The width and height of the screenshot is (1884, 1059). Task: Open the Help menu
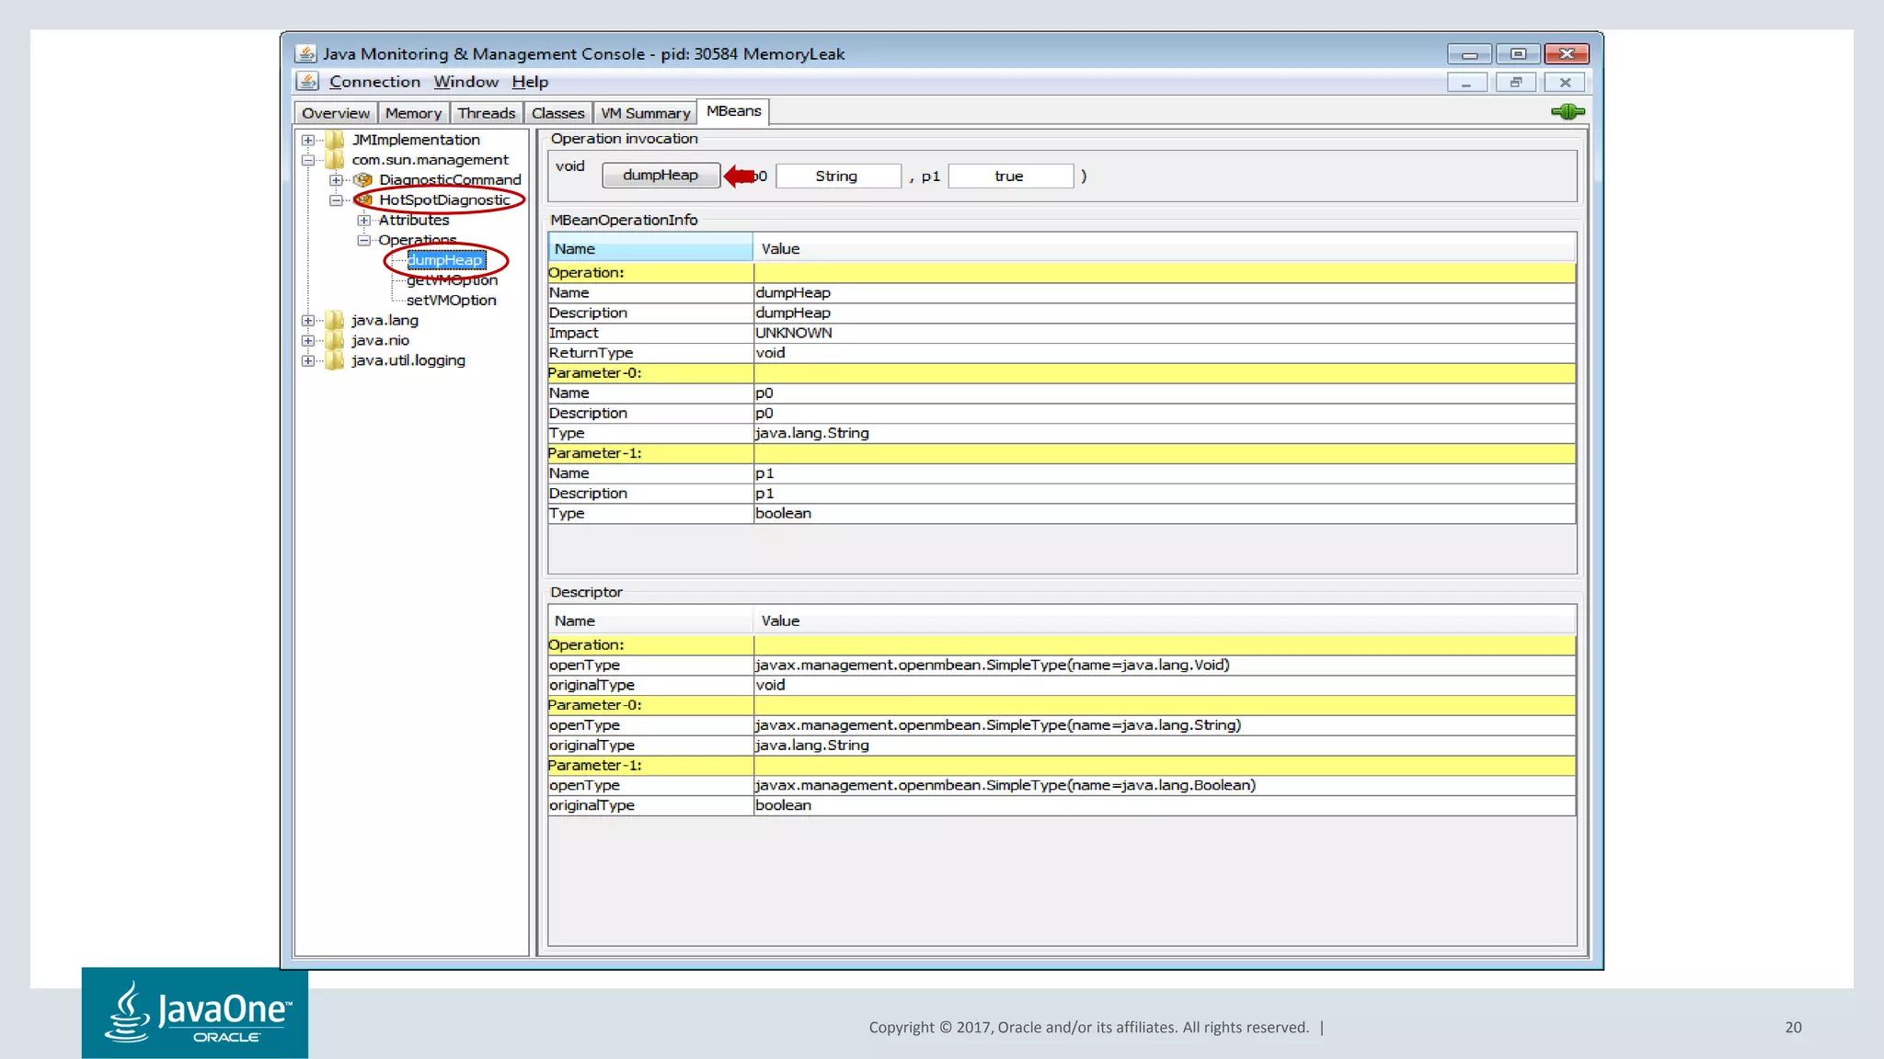pos(530,82)
